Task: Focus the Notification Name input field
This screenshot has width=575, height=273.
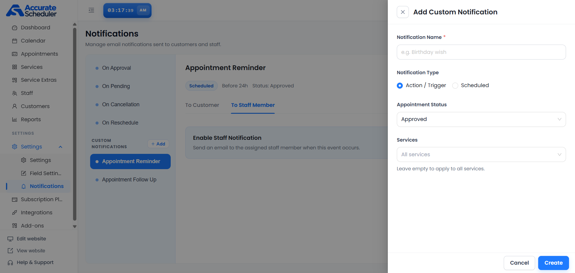Action: (481, 52)
